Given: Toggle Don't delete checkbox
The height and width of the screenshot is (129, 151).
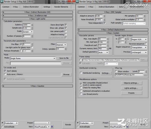Looking at the screenshot, I should (5, 71).
